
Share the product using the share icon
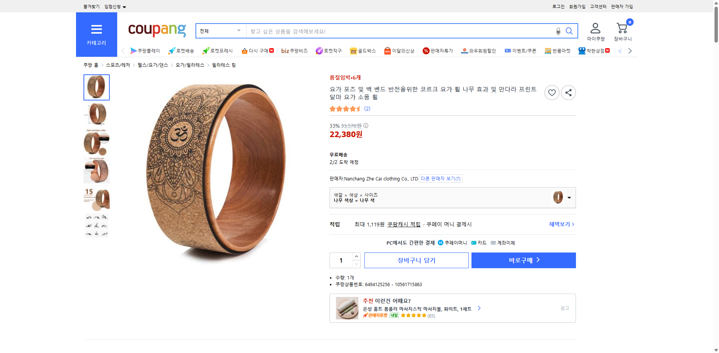[x=568, y=92]
